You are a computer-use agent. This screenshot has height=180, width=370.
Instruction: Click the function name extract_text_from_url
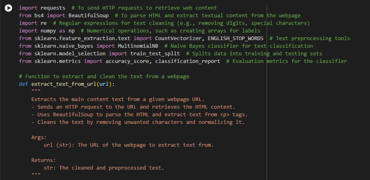pyautogui.click(x=64, y=84)
